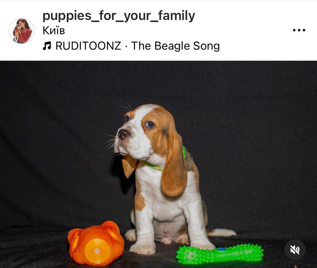Open the RUDITOONZ artist audio link
Viewport: 317px width, 268px height.
88,46
